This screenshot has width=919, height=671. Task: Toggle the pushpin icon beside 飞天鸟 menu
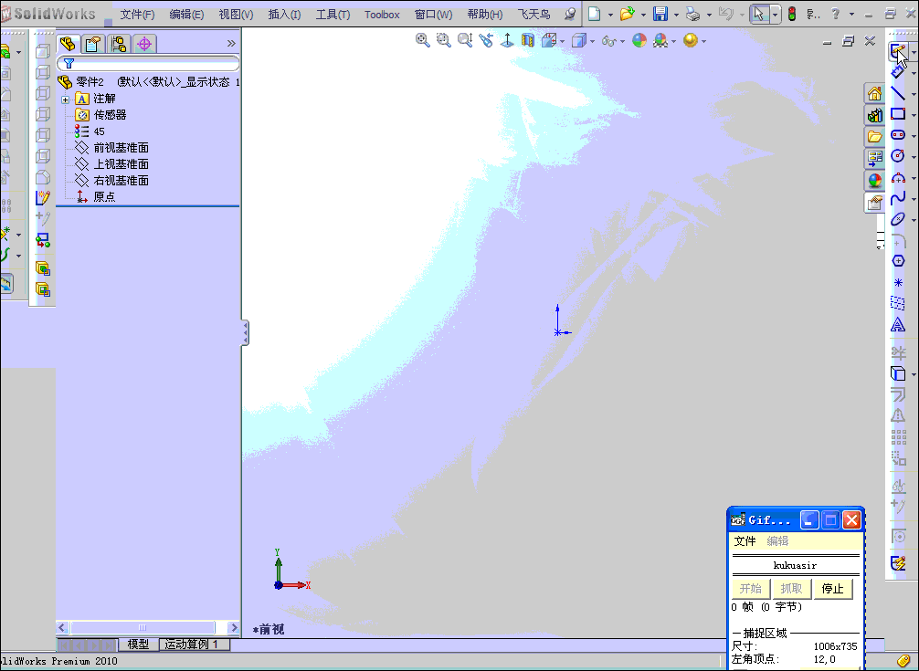570,14
